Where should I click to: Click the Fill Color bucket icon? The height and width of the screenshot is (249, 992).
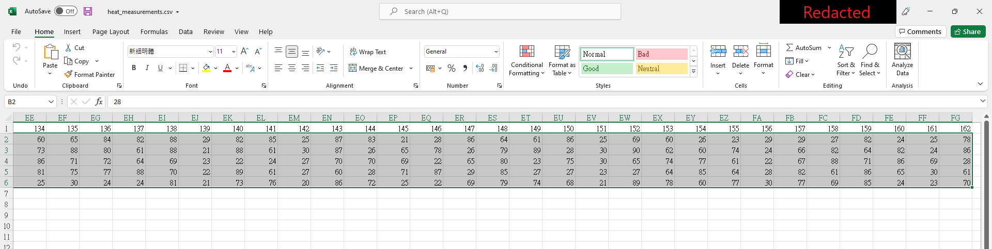[207, 68]
